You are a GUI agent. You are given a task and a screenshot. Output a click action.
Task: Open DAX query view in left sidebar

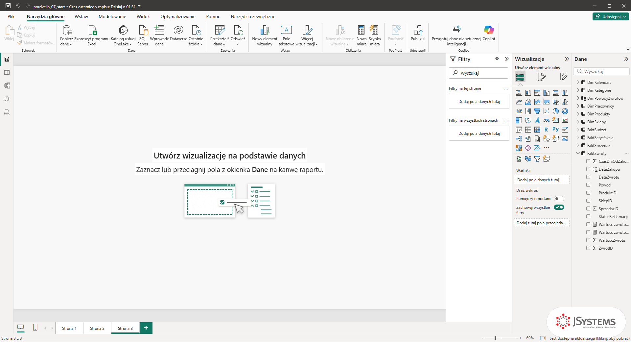tap(7, 99)
